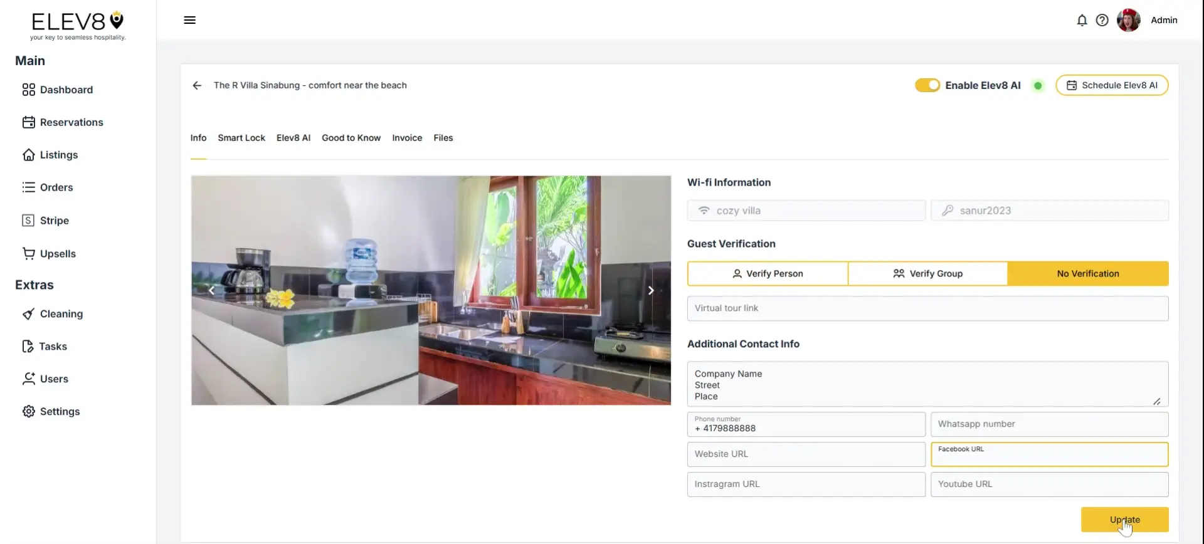
Task: Select the Verify Person option
Action: point(768,274)
